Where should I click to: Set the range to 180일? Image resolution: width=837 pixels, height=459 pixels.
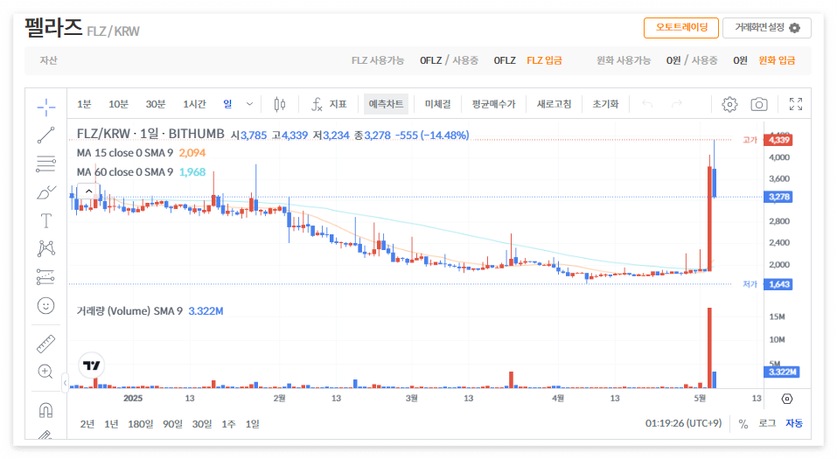point(141,424)
